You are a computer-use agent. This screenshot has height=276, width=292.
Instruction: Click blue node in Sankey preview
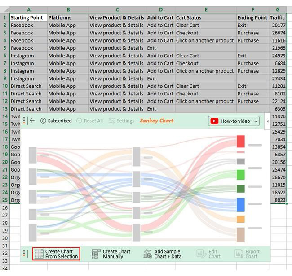click(241, 205)
